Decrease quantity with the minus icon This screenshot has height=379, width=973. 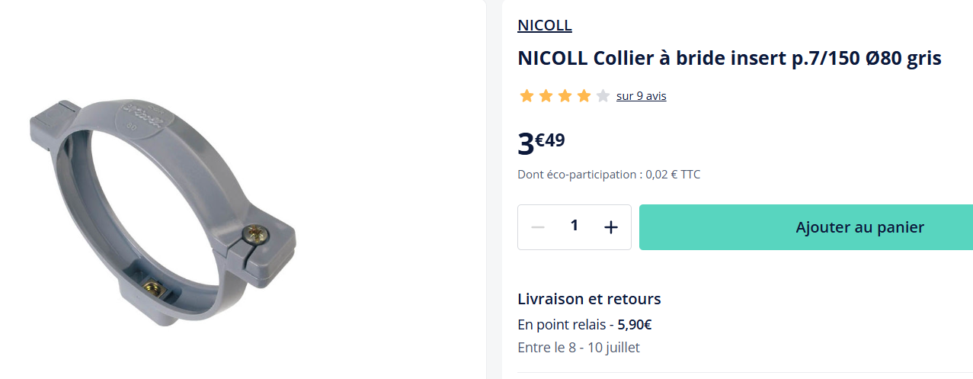point(538,227)
